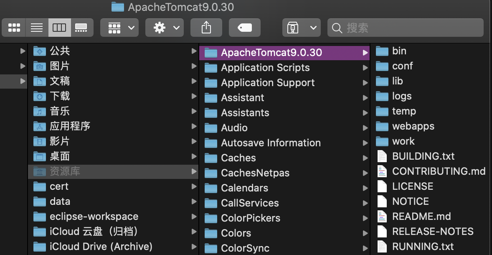Select the CallServices folder

point(284,203)
